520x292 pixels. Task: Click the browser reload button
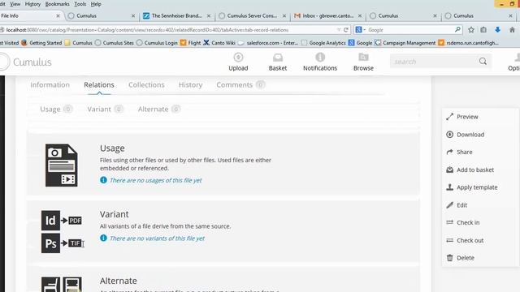[346, 30]
